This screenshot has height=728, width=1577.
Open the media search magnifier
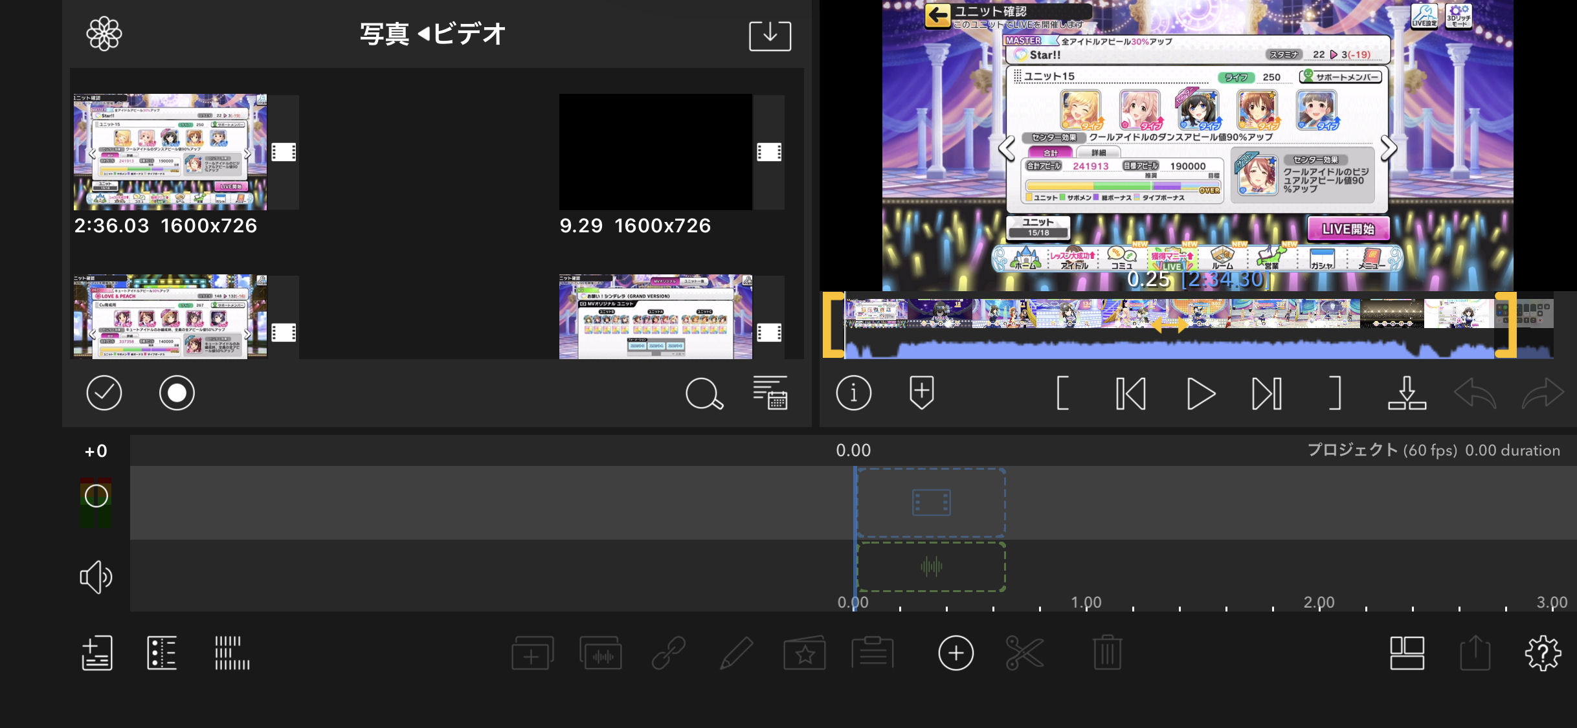(x=704, y=393)
